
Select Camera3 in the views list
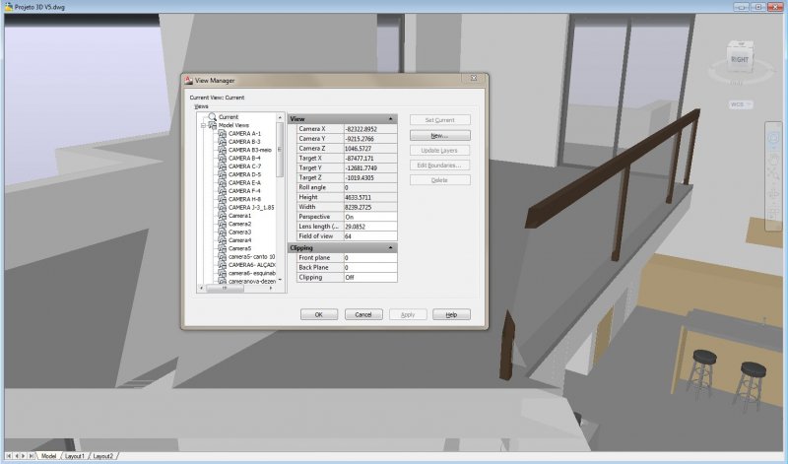[x=239, y=232]
